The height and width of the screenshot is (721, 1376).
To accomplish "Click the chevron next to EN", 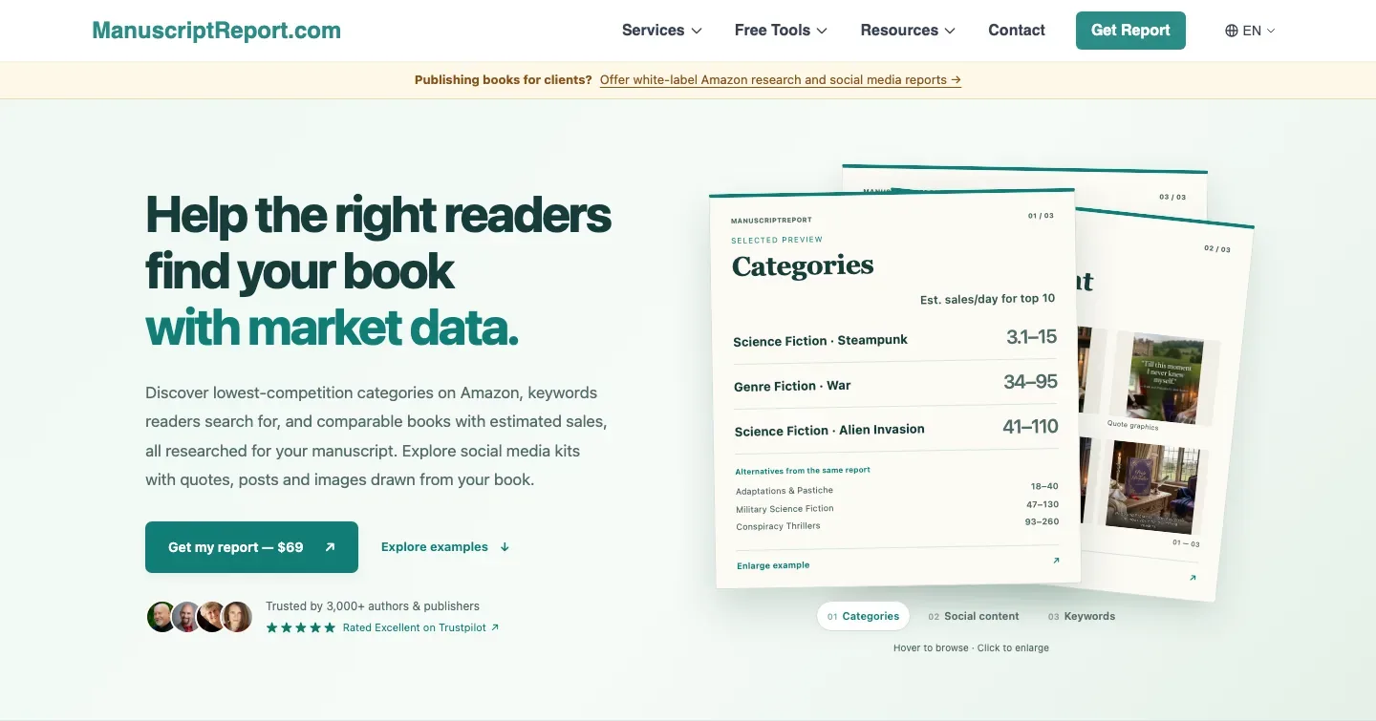I will 1271,31.
